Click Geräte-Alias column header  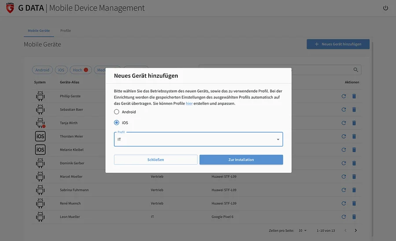(70, 82)
